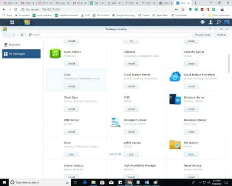Viewport: 232px width, 186px height.
Task: Reload the page in Chrome
Action: (x=15, y=9)
